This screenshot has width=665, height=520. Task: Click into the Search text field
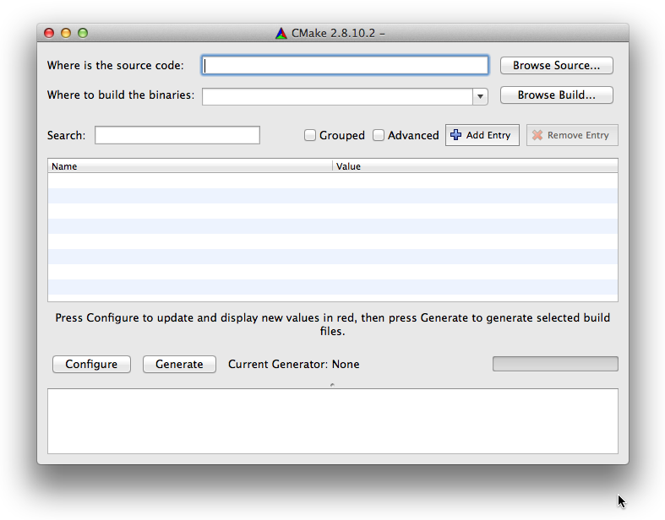(177, 135)
